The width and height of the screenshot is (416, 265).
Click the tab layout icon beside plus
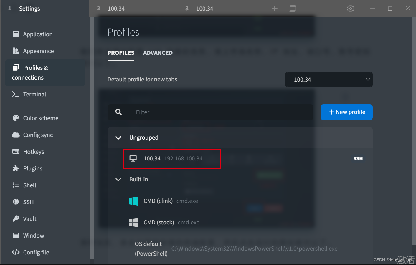[x=292, y=9]
